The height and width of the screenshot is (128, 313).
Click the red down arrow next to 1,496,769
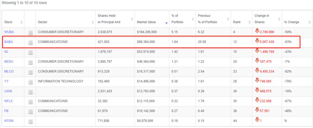(x=257, y=51)
